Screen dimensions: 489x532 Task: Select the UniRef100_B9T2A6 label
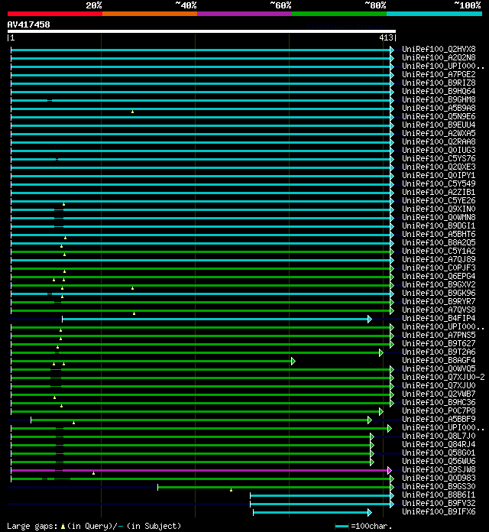(x=439, y=352)
